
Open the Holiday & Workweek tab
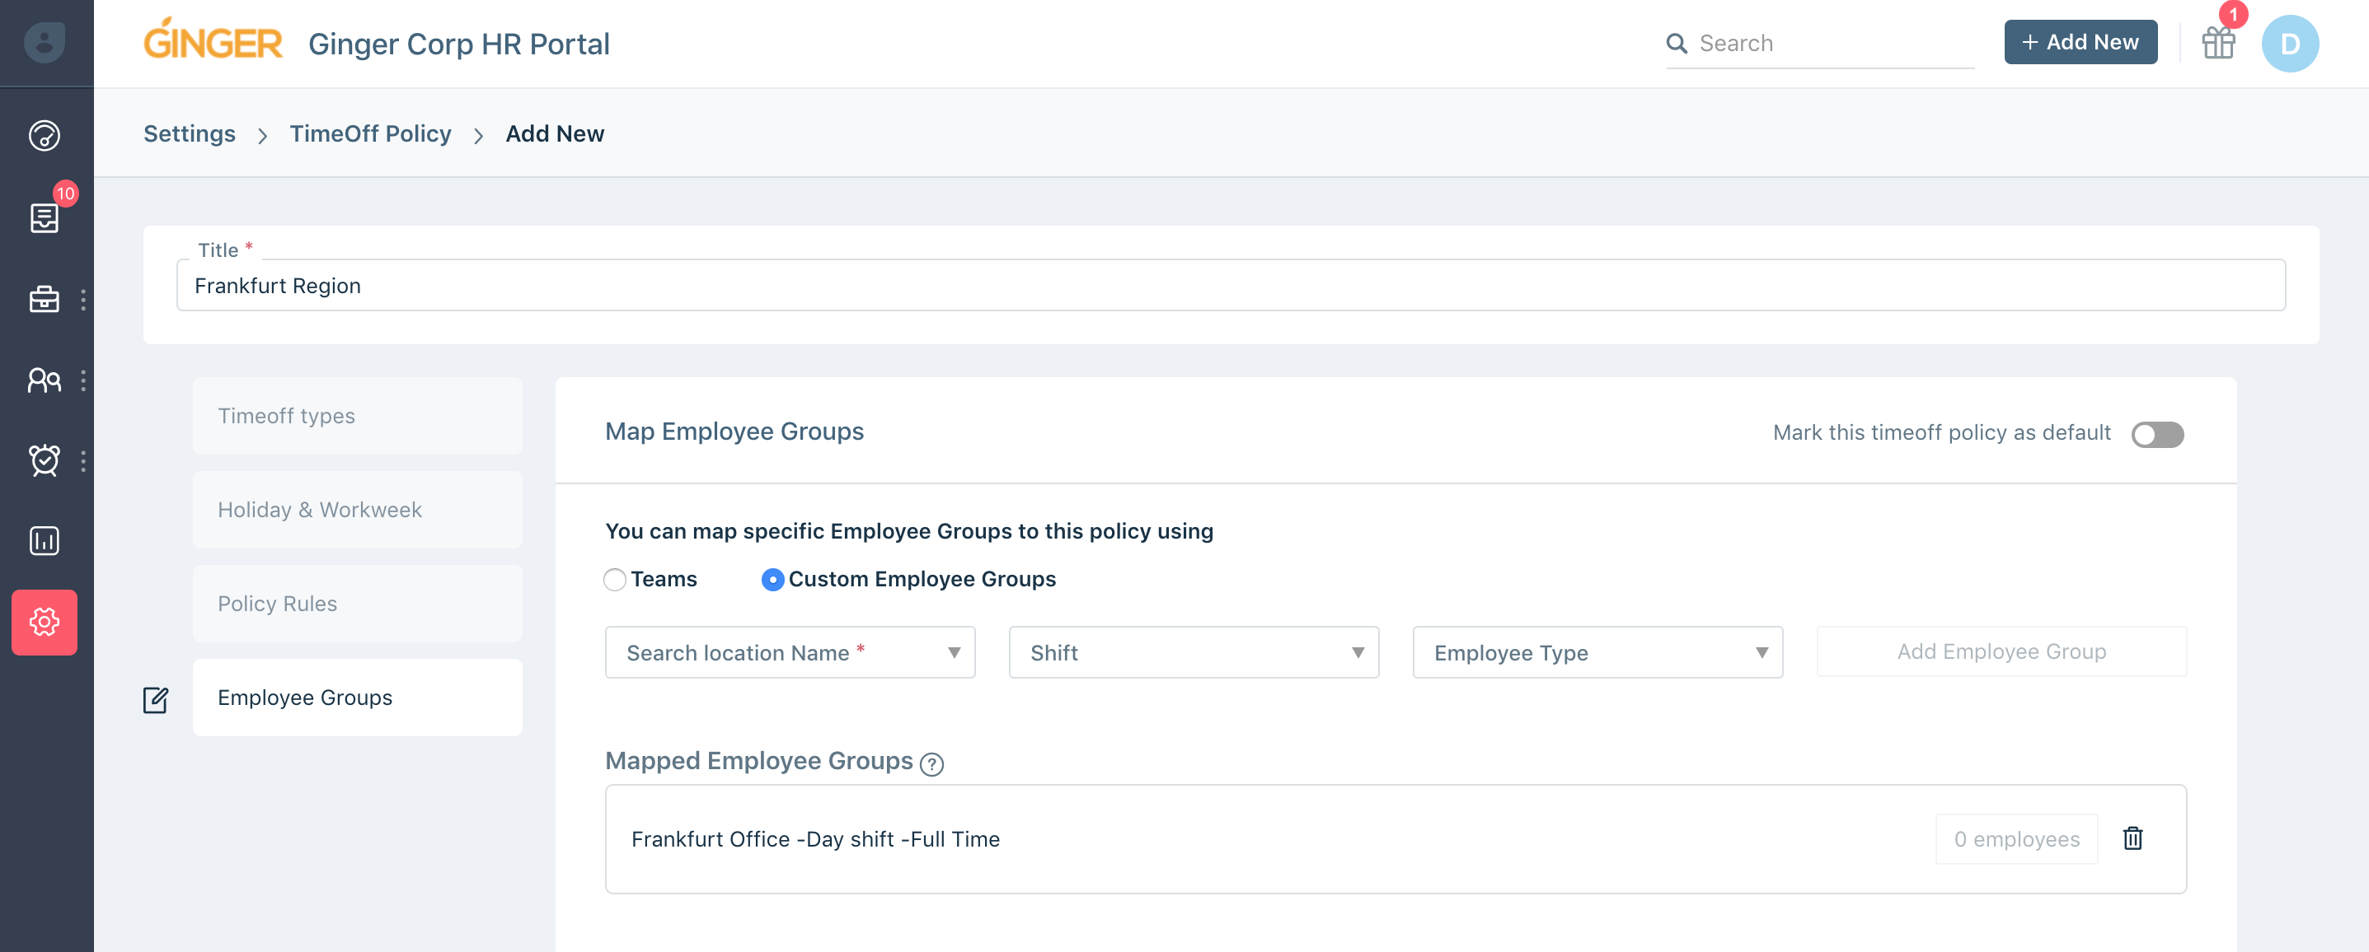click(x=357, y=509)
